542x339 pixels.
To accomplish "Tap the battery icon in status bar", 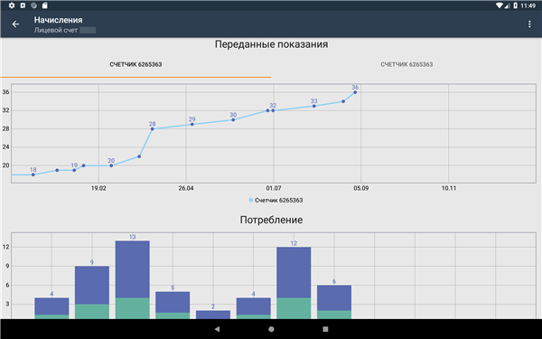I will pos(516,5).
